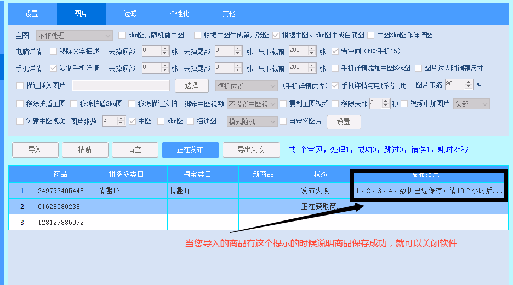Click the 描述插入图片 path input field
This screenshot has width=513, height=285.
tap(121, 85)
